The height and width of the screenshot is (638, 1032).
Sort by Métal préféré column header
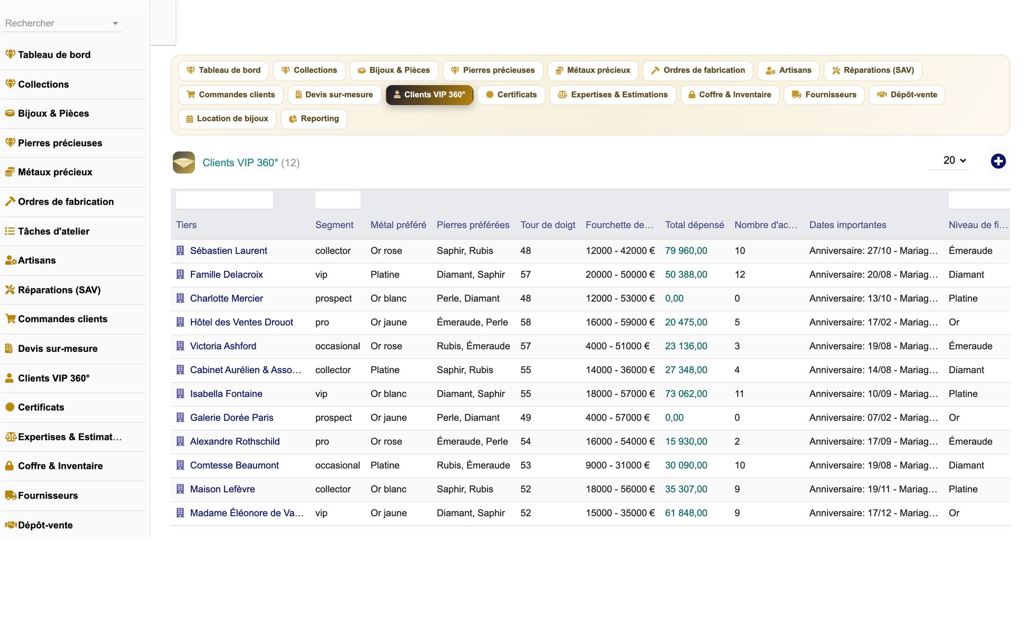pyautogui.click(x=398, y=225)
